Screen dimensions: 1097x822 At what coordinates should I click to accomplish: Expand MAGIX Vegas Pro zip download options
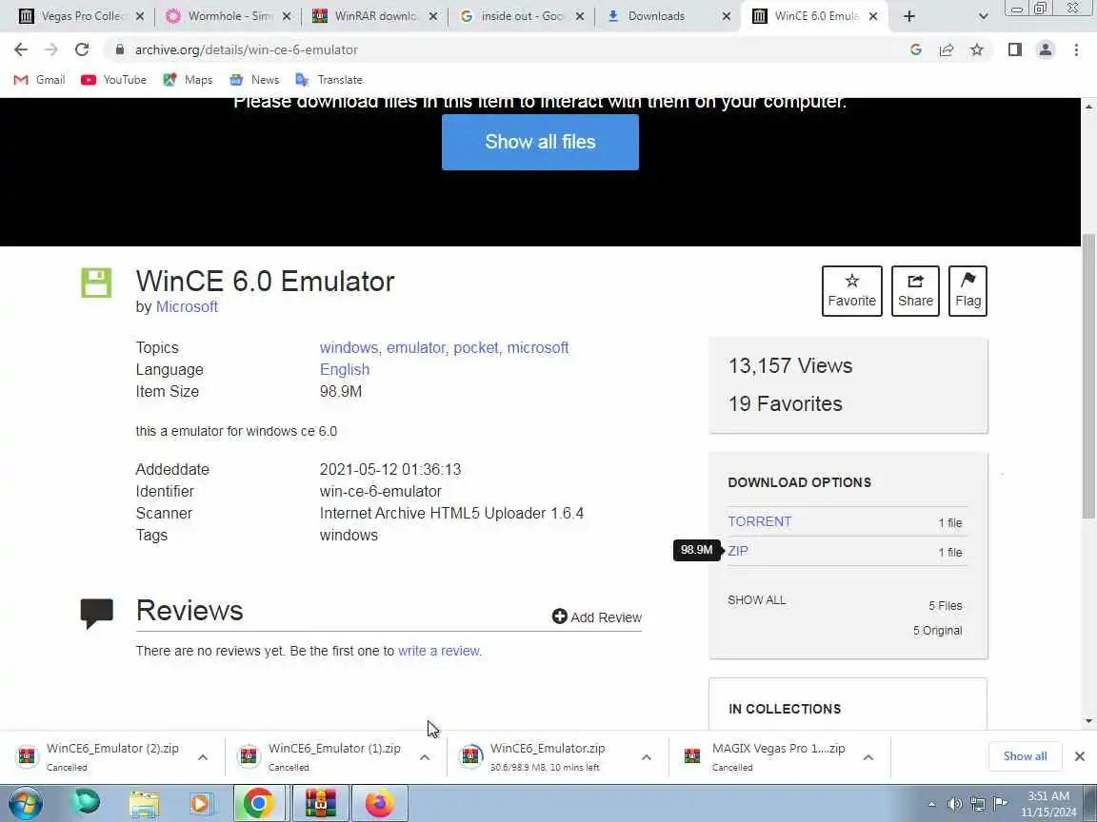click(868, 757)
